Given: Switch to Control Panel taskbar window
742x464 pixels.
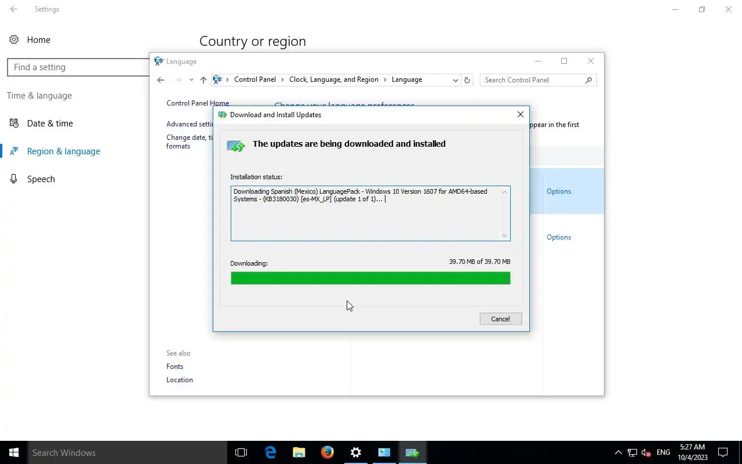Looking at the screenshot, I should 384,452.
